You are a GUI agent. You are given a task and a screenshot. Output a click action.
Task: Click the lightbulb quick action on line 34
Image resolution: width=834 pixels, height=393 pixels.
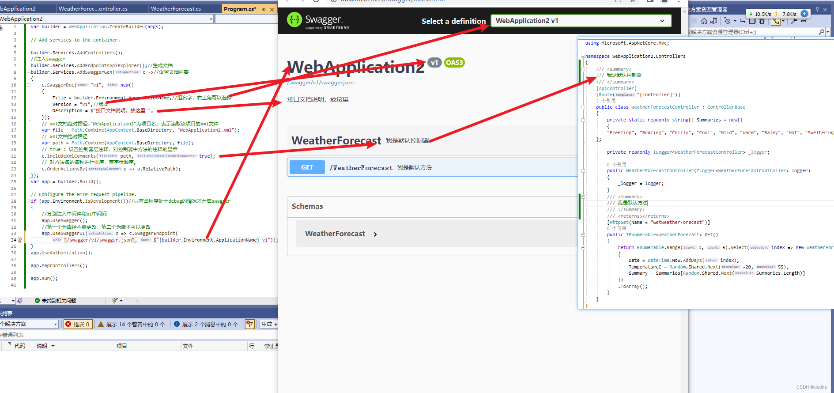(x=20, y=240)
